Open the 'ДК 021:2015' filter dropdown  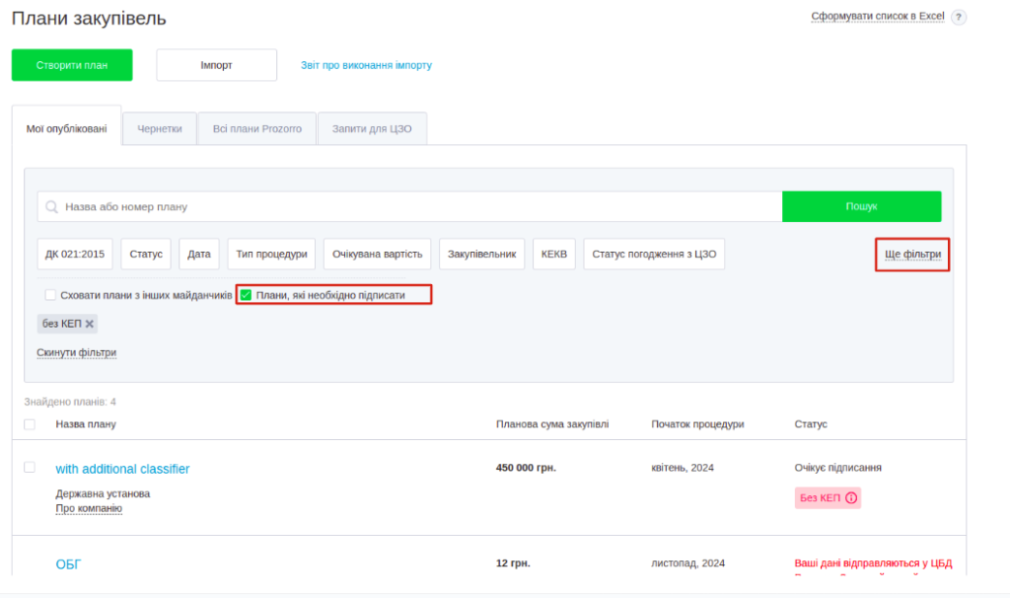[75, 254]
